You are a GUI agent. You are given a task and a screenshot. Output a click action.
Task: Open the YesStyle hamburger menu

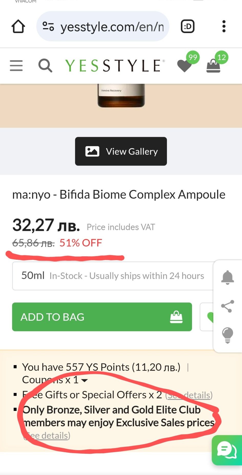16,66
